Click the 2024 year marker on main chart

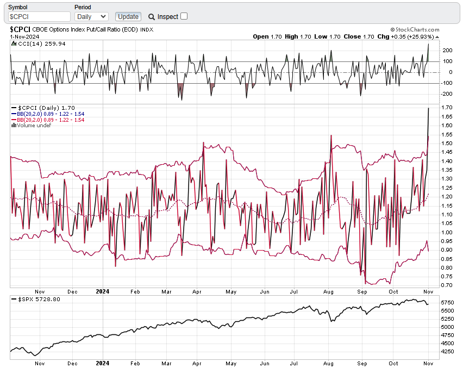pyautogui.click(x=102, y=291)
